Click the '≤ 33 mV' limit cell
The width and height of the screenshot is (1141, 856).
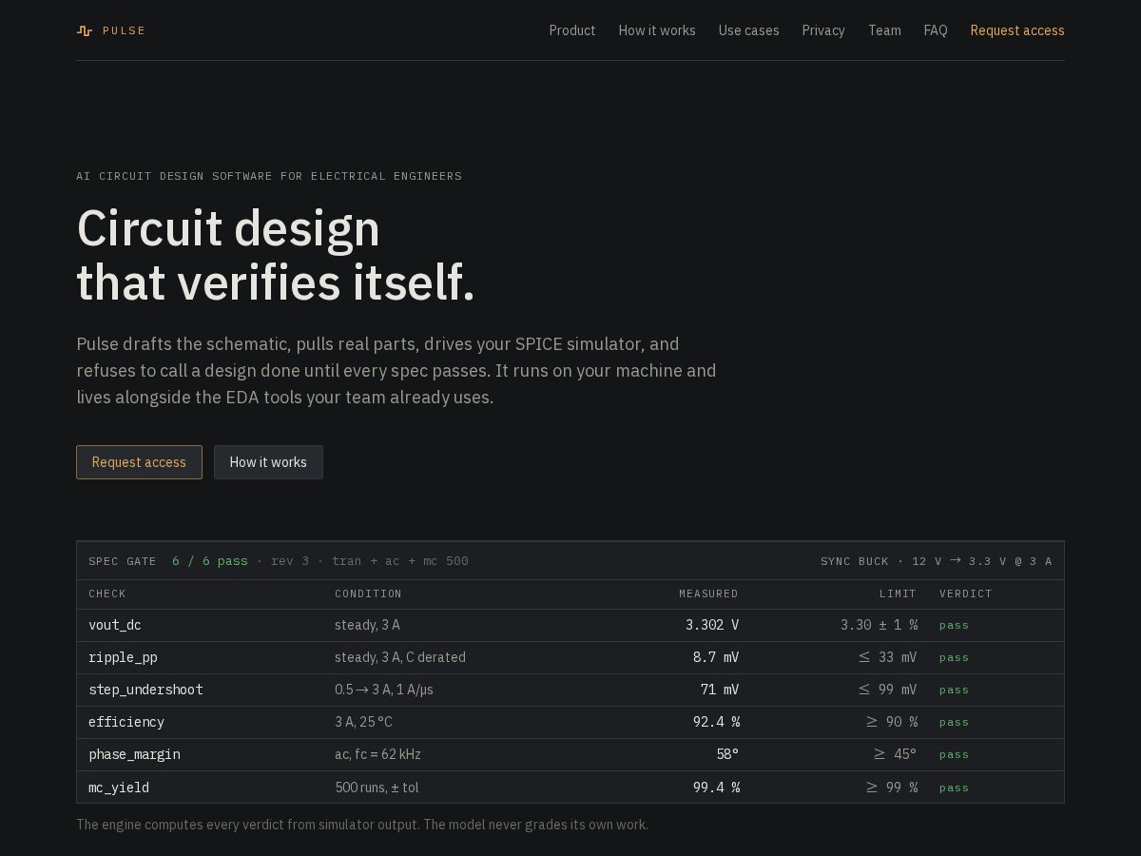click(888, 657)
